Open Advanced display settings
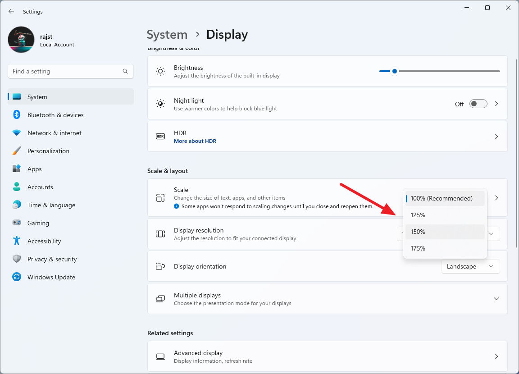Viewport: 519px width, 374px height. pos(328,356)
